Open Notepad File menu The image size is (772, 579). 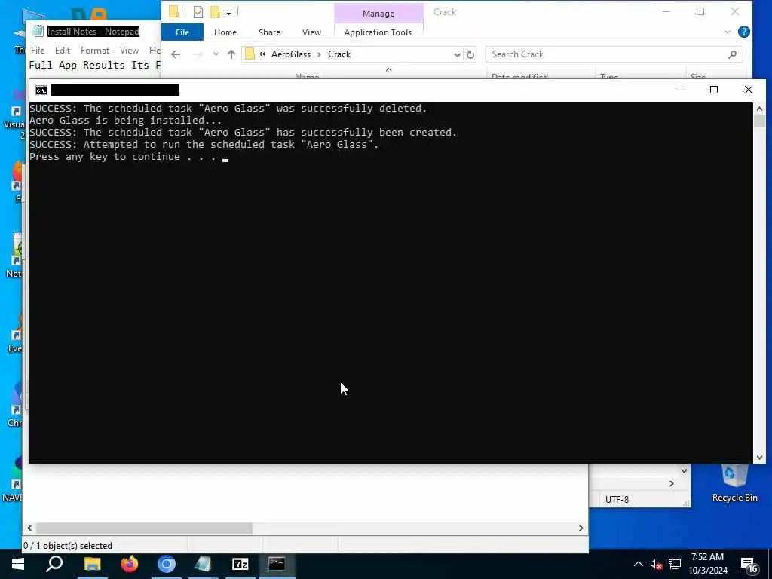[x=38, y=51]
